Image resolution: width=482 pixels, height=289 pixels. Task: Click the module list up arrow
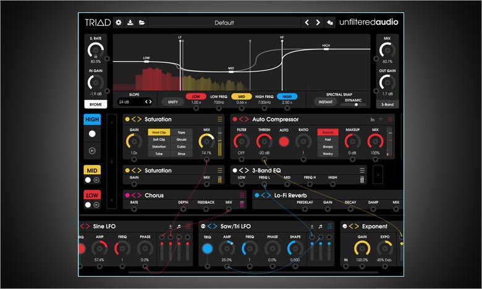(x=112, y=122)
